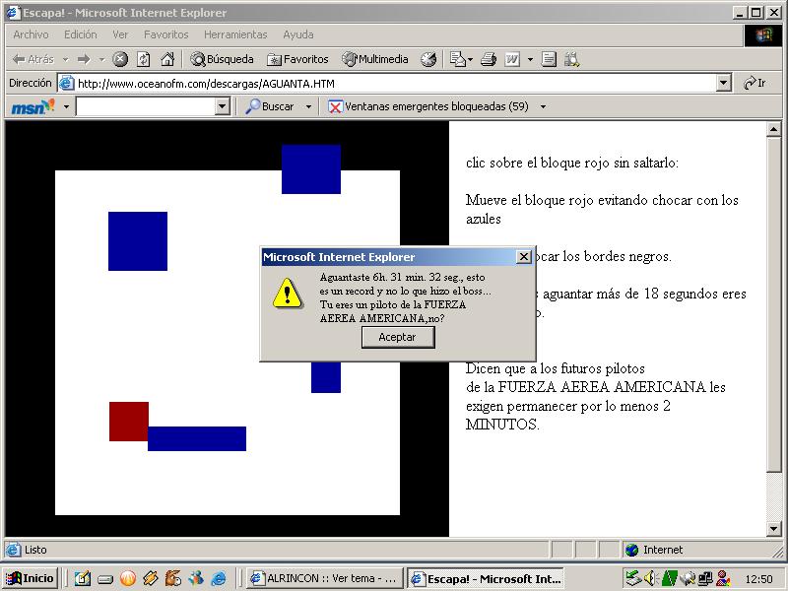Viewport: 788px width, 591px height.
Task: Click the small blue block below the dialog
Action: pos(326,377)
